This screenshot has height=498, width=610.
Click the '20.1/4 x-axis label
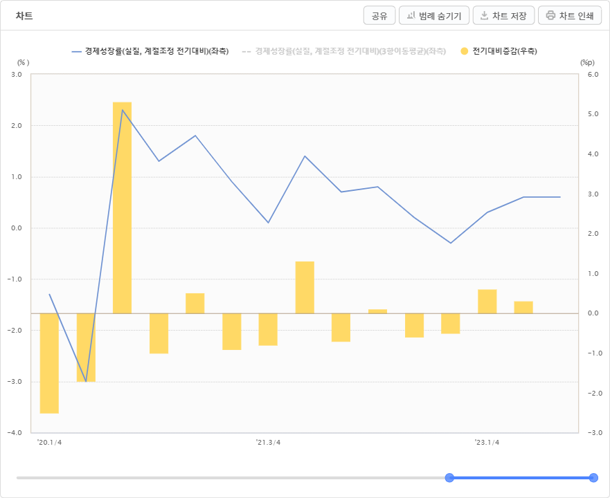pos(50,443)
